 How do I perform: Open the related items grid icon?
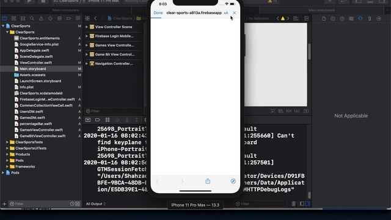click(x=87, y=18)
